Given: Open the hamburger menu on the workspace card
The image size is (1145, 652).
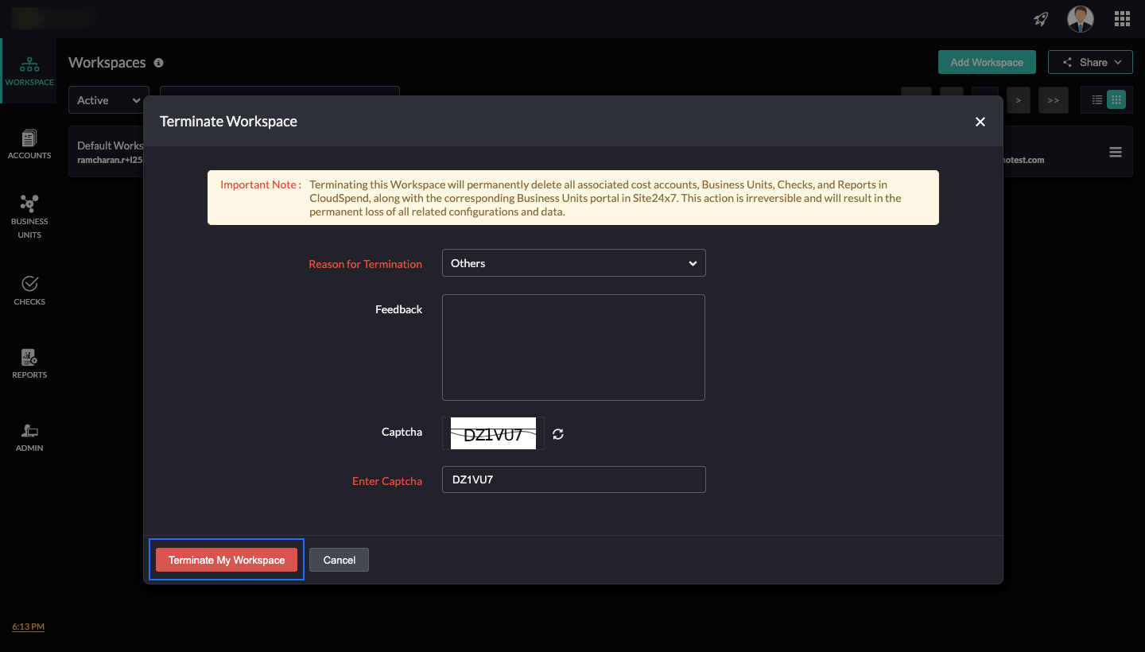Looking at the screenshot, I should pyautogui.click(x=1115, y=151).
